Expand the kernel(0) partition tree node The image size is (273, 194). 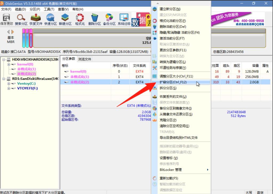pos(9,64)
